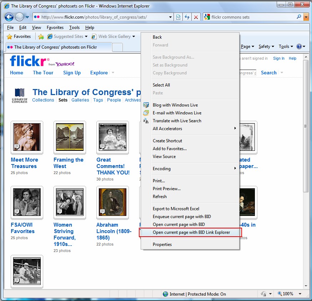Click the red Stop icon
Image resolution: width=312 pixels, height=301 pixels.
(196, 17)
